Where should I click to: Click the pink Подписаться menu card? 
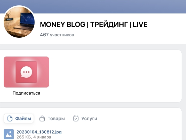[26, 72]
